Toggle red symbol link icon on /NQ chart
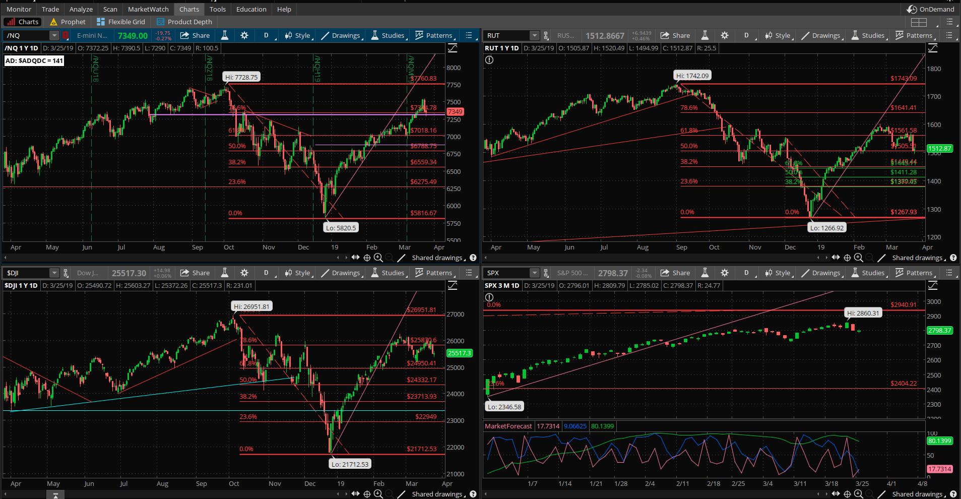This screenshot has width=961, height=499. 66,35
